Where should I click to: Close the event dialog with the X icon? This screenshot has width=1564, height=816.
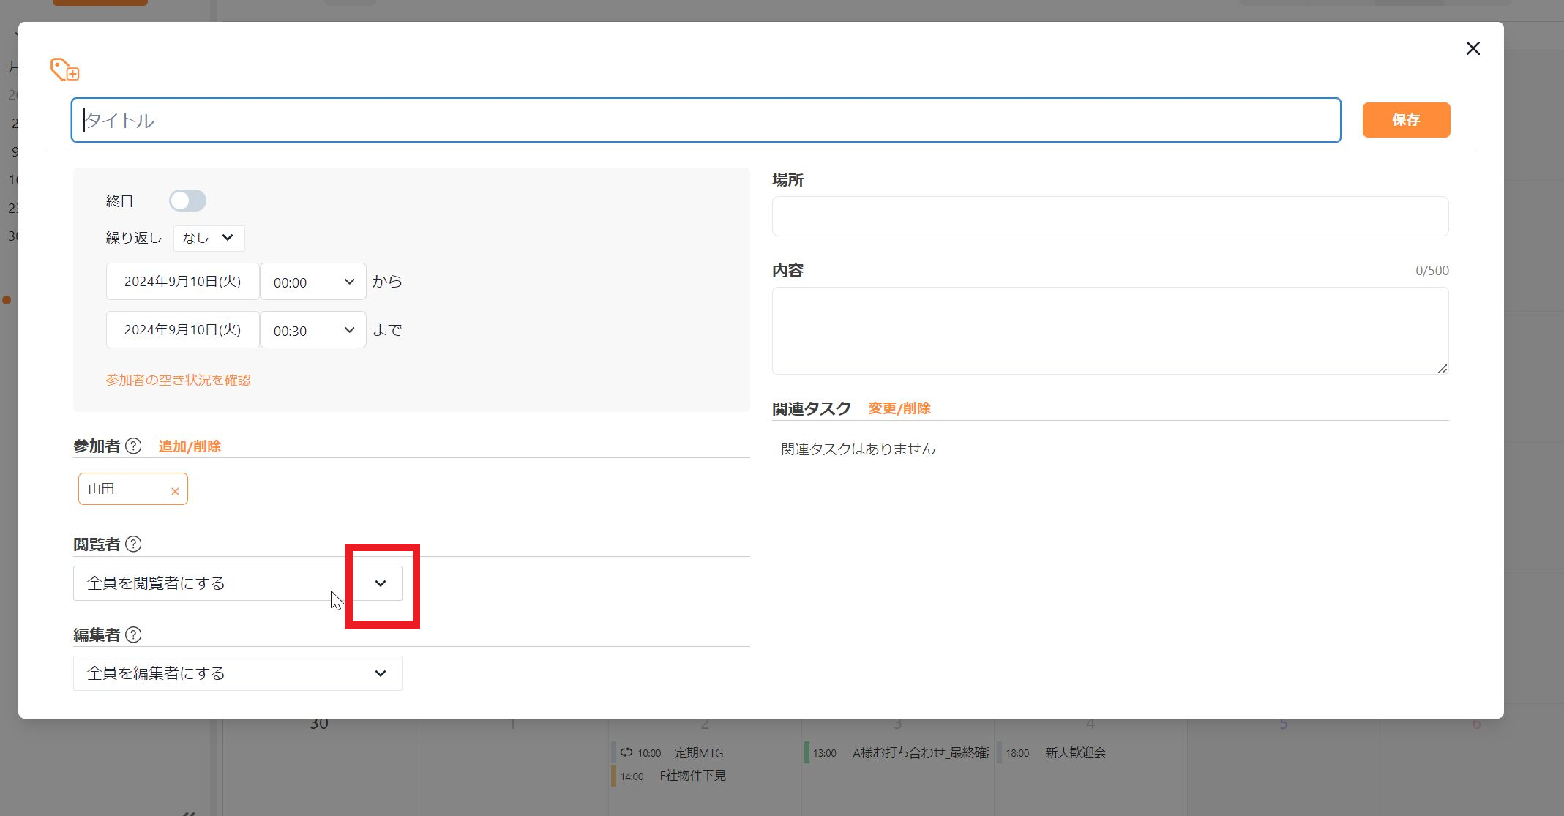click(x=1473, y=48)
